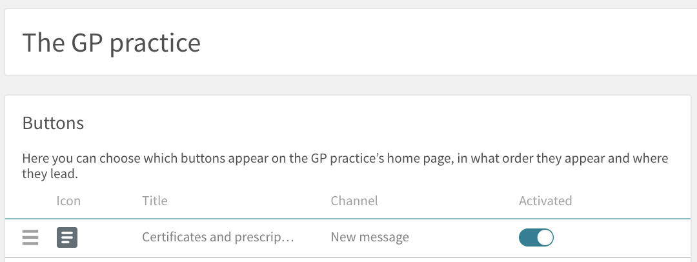697x262 pixels.
Task: Click the white knob of the Activated switch
Action: 545,237
